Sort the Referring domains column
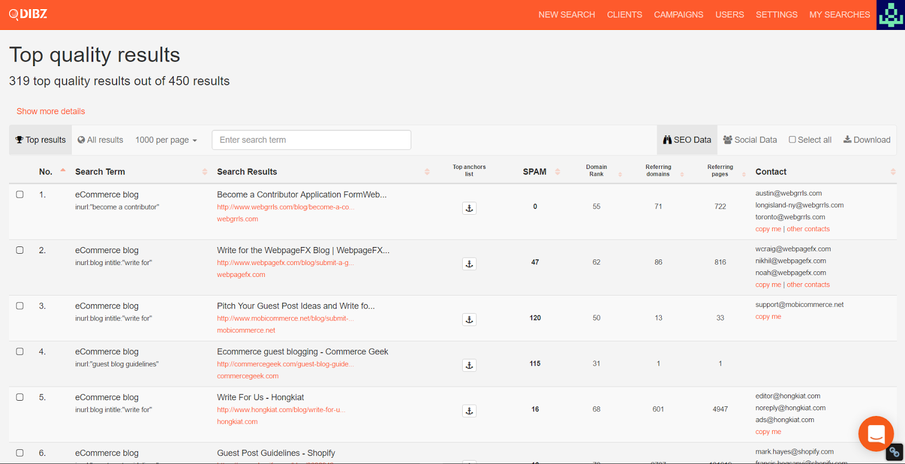The height and width of the screenshot is (464, 905). (x=682, y=174)
